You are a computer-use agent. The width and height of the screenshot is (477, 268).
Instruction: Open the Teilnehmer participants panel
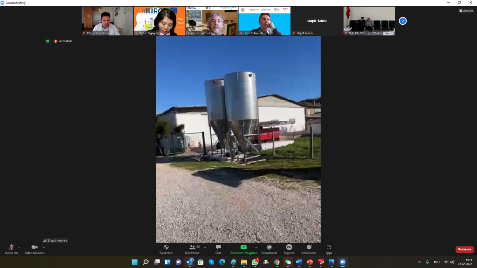click(192, 248)
